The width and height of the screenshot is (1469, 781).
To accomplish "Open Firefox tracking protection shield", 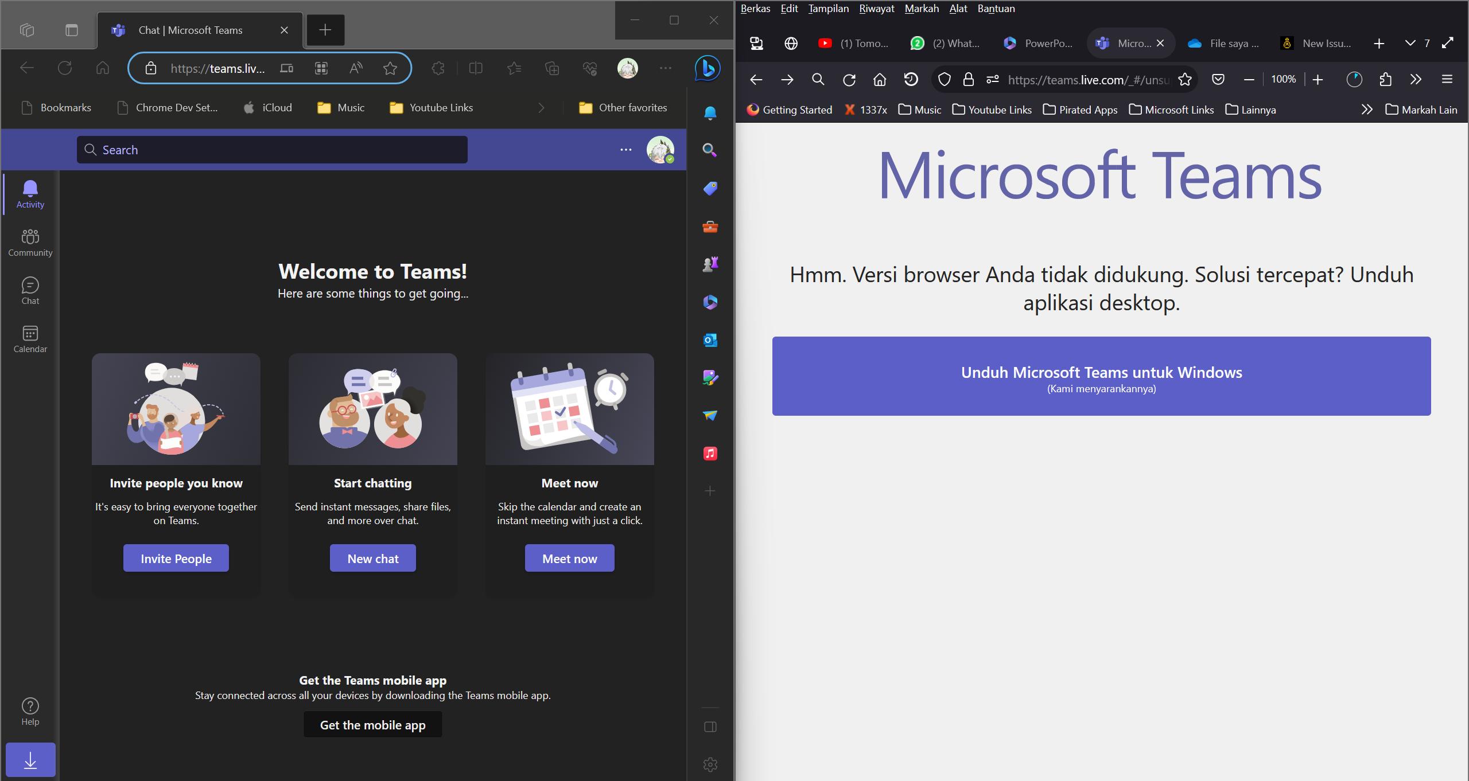I will (944, 80).
